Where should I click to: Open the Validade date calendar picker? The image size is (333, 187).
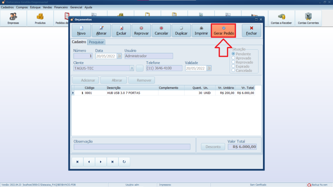[x=209, y=68]
